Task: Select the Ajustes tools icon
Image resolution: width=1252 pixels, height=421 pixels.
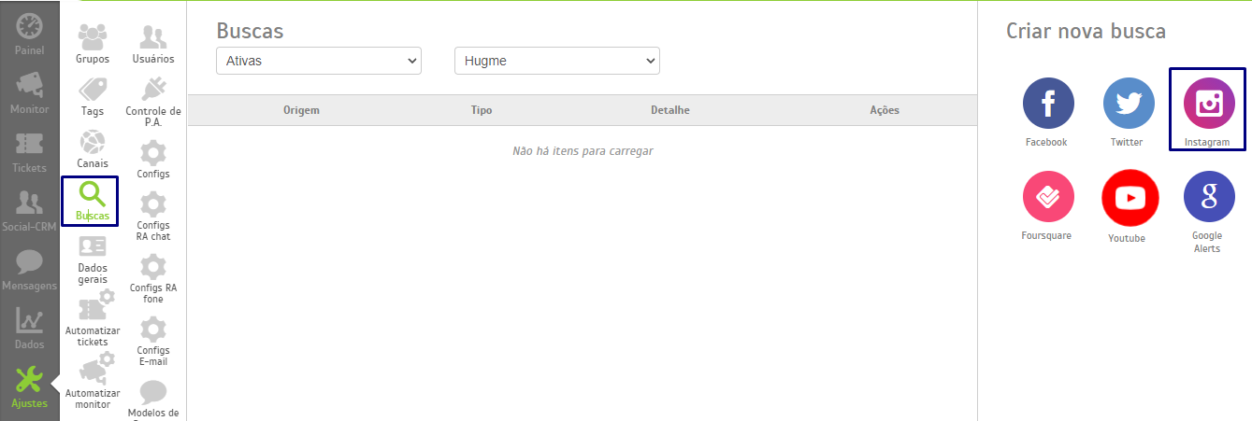Action: [29, 381]
